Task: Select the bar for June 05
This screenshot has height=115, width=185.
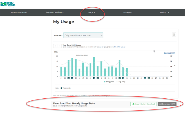Action: [76, 68]
